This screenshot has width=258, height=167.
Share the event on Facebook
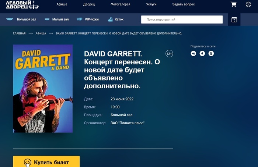(202, 54)
